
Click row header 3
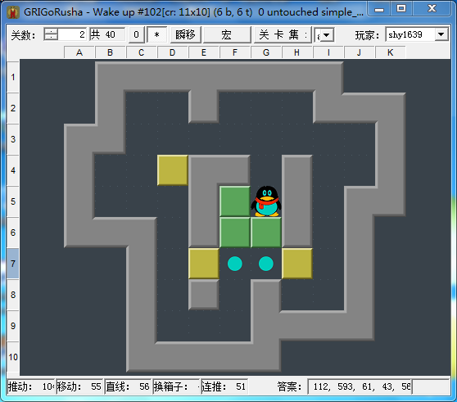click(13, 139)
